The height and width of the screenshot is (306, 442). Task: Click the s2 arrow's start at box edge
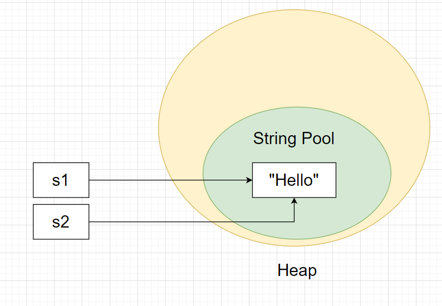point(90,223)
